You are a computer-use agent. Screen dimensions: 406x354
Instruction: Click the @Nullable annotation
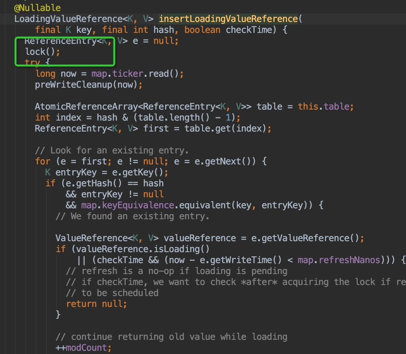tap(37, 8)
